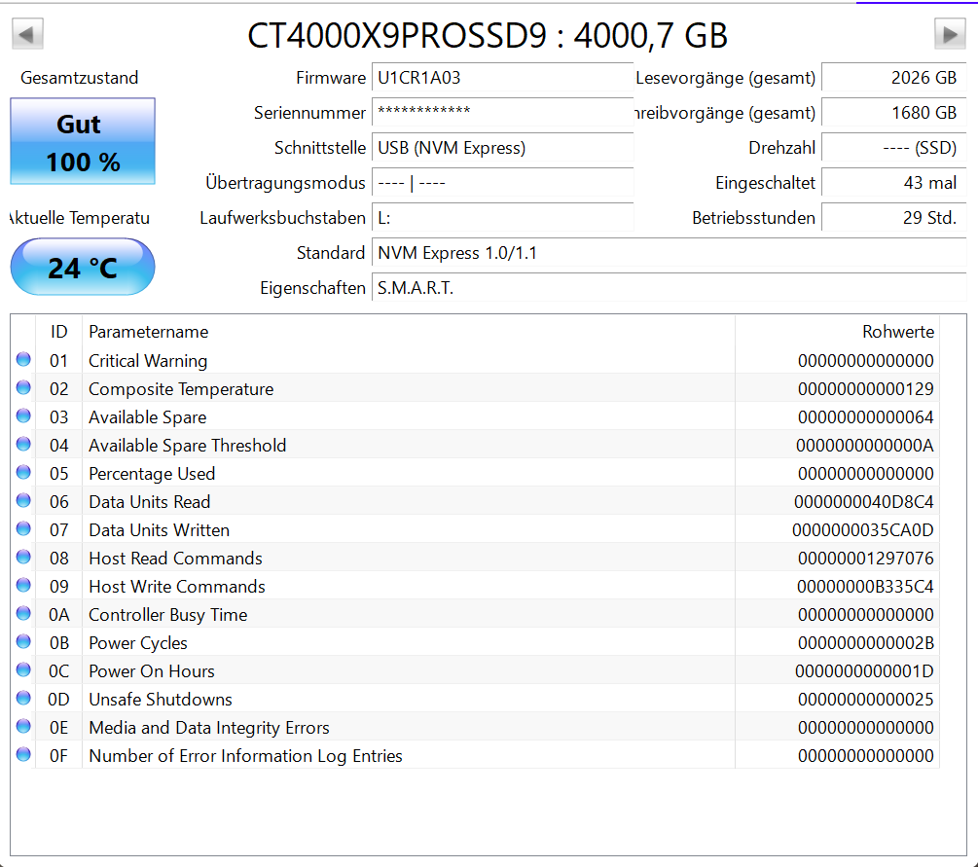978x867 pixels.
Task: Select Number of Error Information Log Entries
Action: tap(246, 756)
